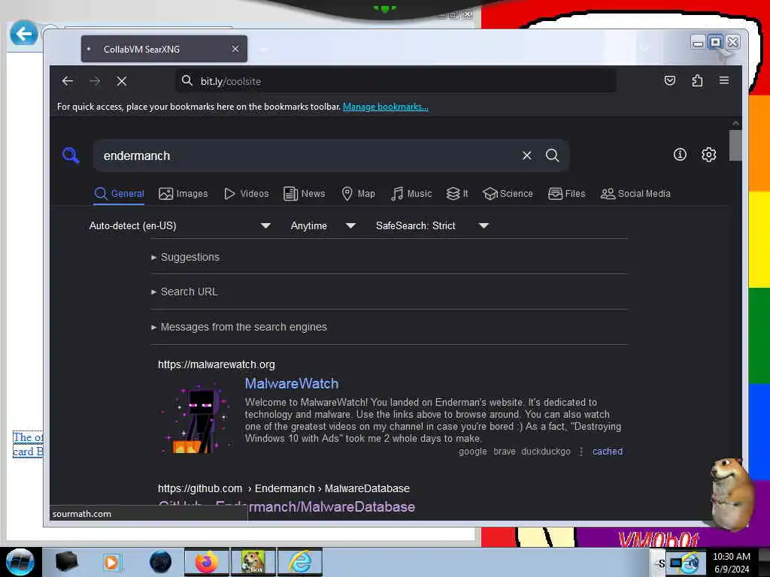The image size is (770, 577).
Task: Click the page vertical scrollbar thumb
Action: [x=735, y=145]
